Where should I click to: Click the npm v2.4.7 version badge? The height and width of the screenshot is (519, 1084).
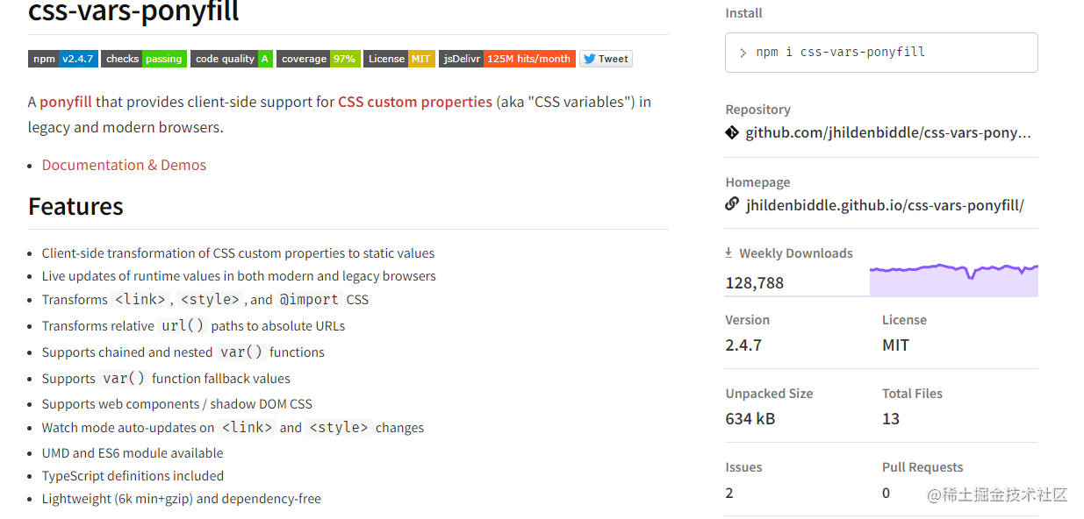62,59
